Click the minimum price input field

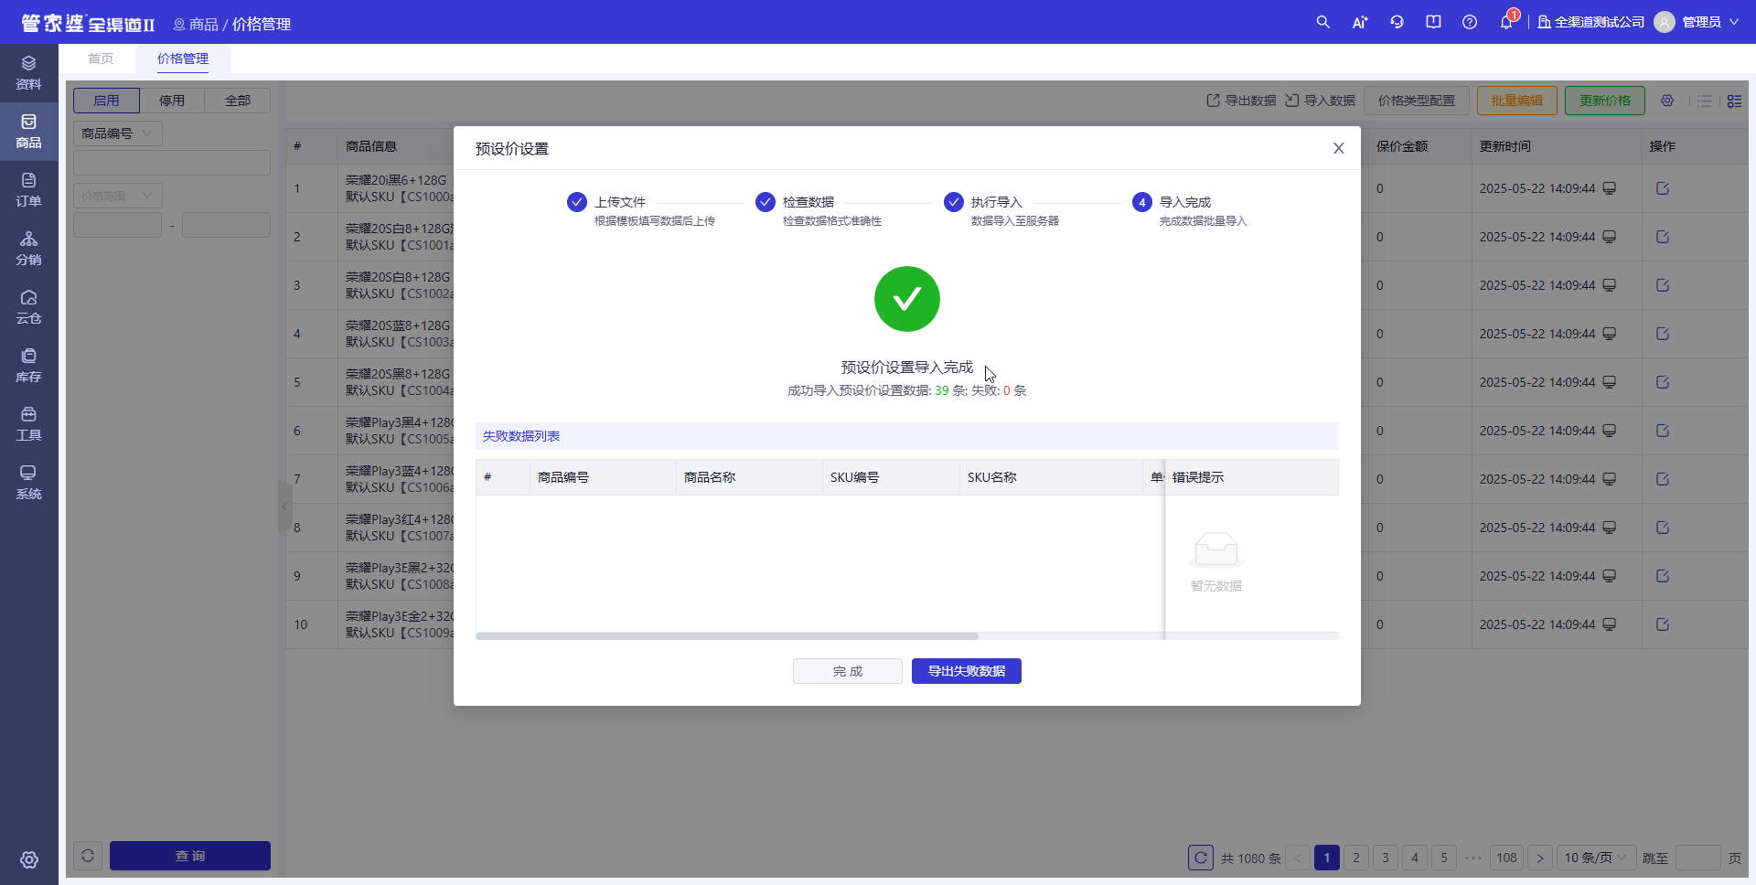point(117,225)
